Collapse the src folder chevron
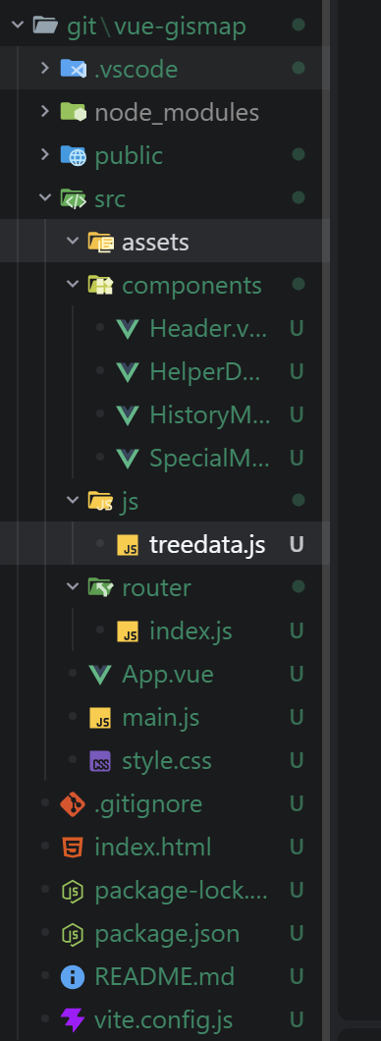The width and height of the screenshot is (381, 1041). point(44,197)
